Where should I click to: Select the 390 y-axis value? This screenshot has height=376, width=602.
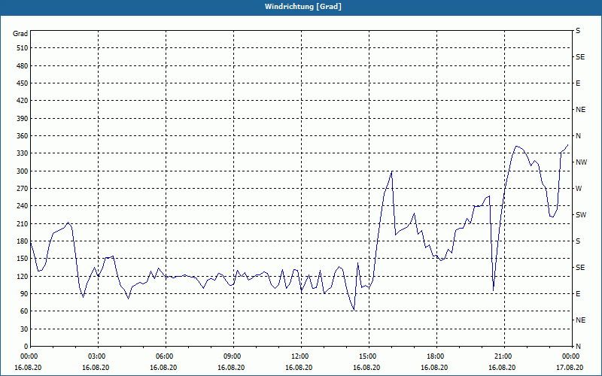pos(23,119)
